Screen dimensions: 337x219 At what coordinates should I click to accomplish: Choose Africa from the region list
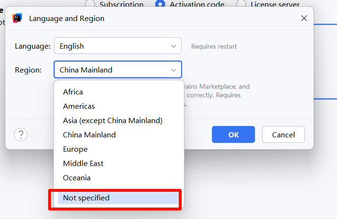(x=73, y=92)
